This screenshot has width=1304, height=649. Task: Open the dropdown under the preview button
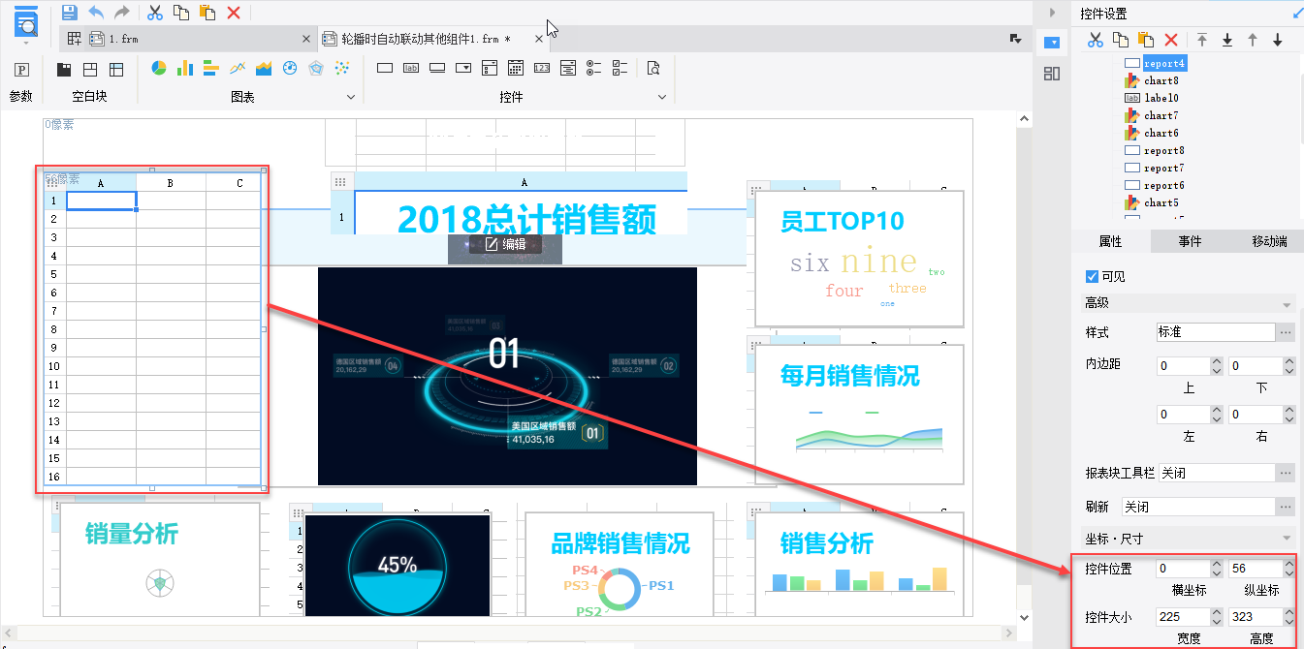pyautogui.click(x=26, y=44)
